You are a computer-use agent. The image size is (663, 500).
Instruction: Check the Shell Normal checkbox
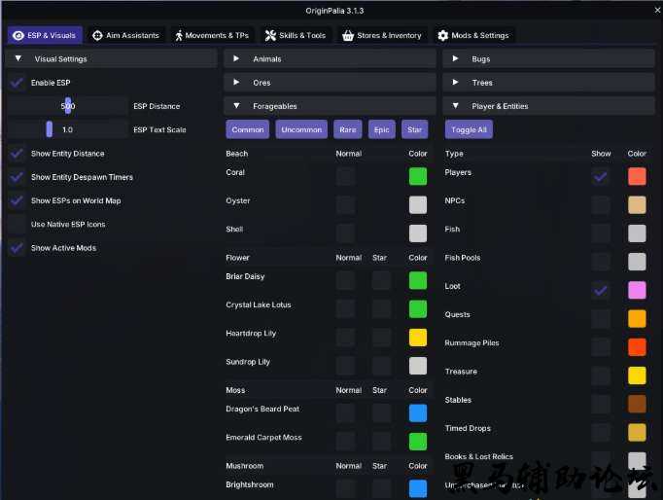click(345, 233)
